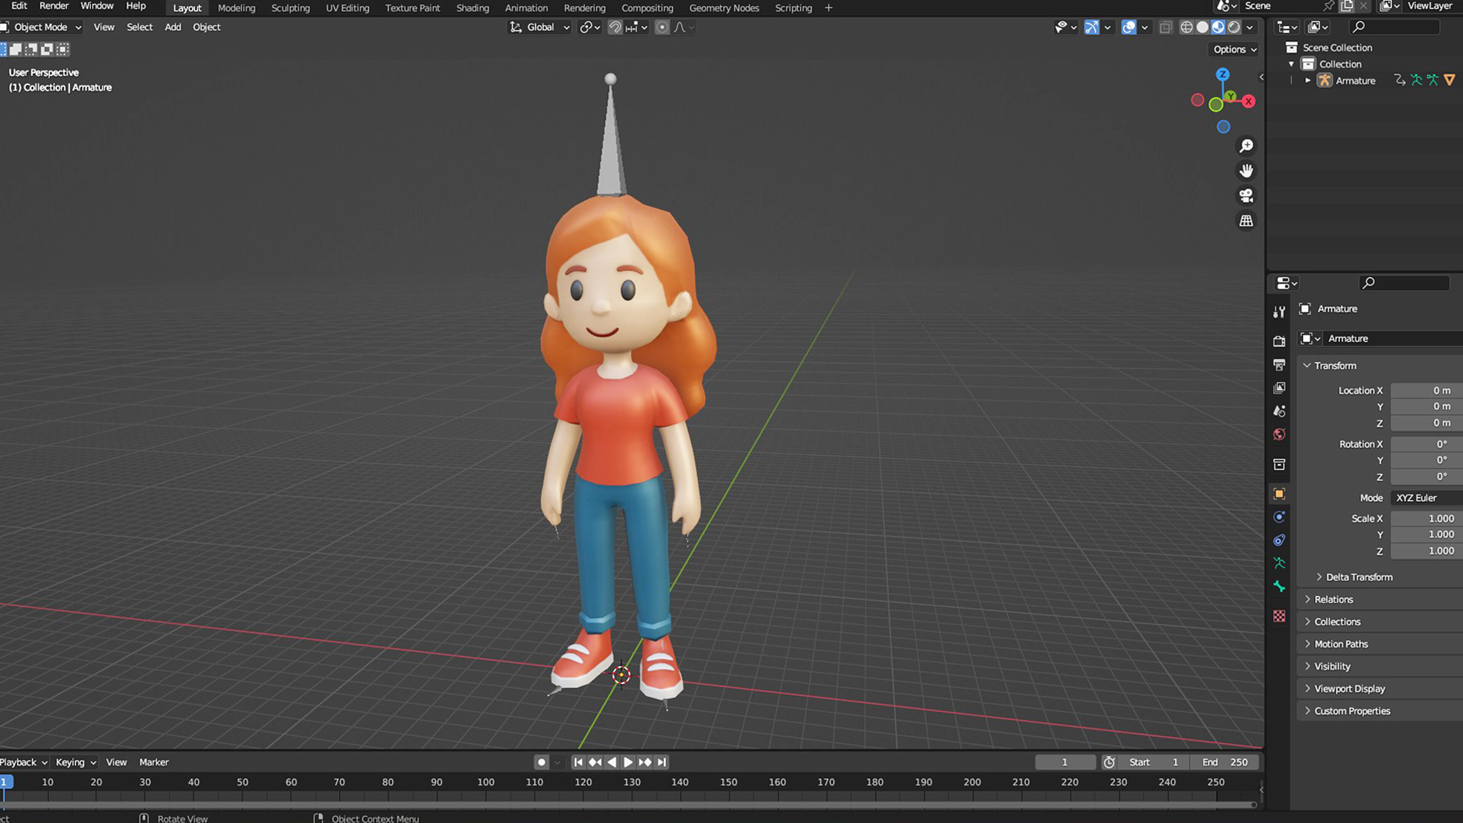Toggle viewport gizmos display
The image size is (1463, 823).
(x=1092, y=27)
